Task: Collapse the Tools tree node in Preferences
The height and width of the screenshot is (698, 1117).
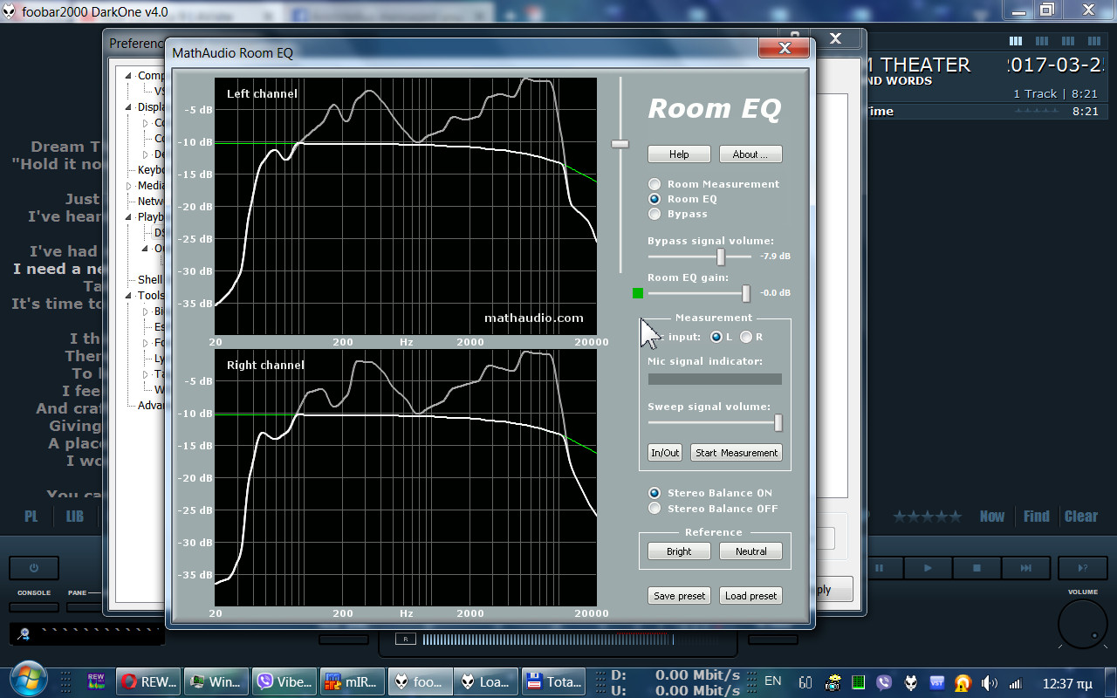Action: (129, 296)
